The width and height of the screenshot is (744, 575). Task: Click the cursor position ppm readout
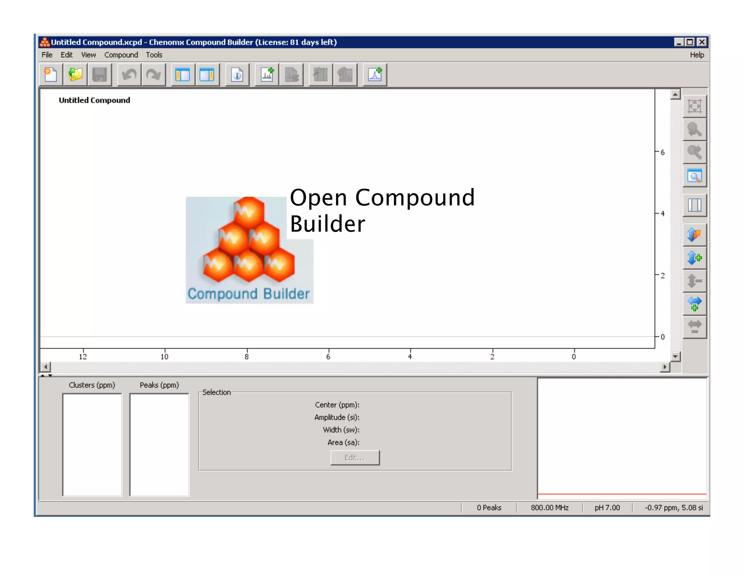[x=674, y=507]
